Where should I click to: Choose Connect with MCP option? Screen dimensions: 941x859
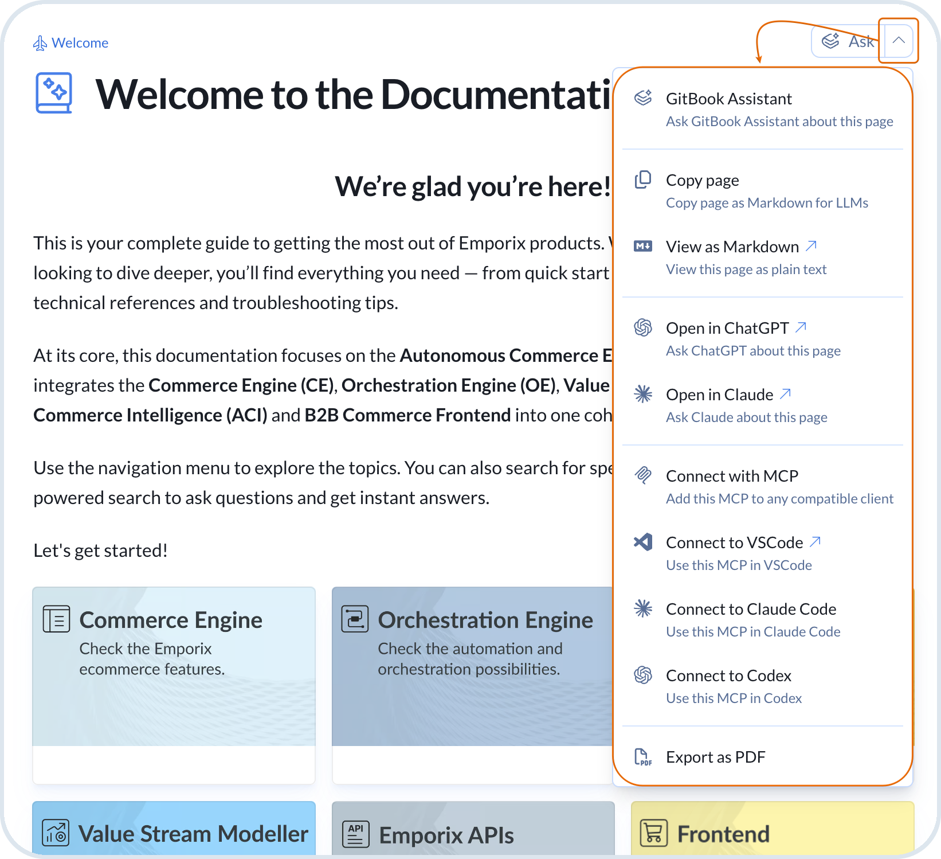click(763, 487)
